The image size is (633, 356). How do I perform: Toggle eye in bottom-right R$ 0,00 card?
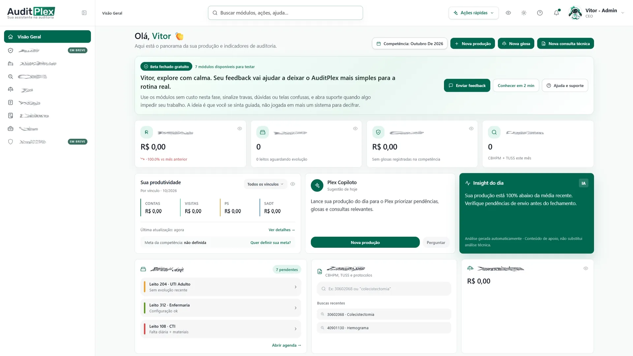tap(586, 268)
